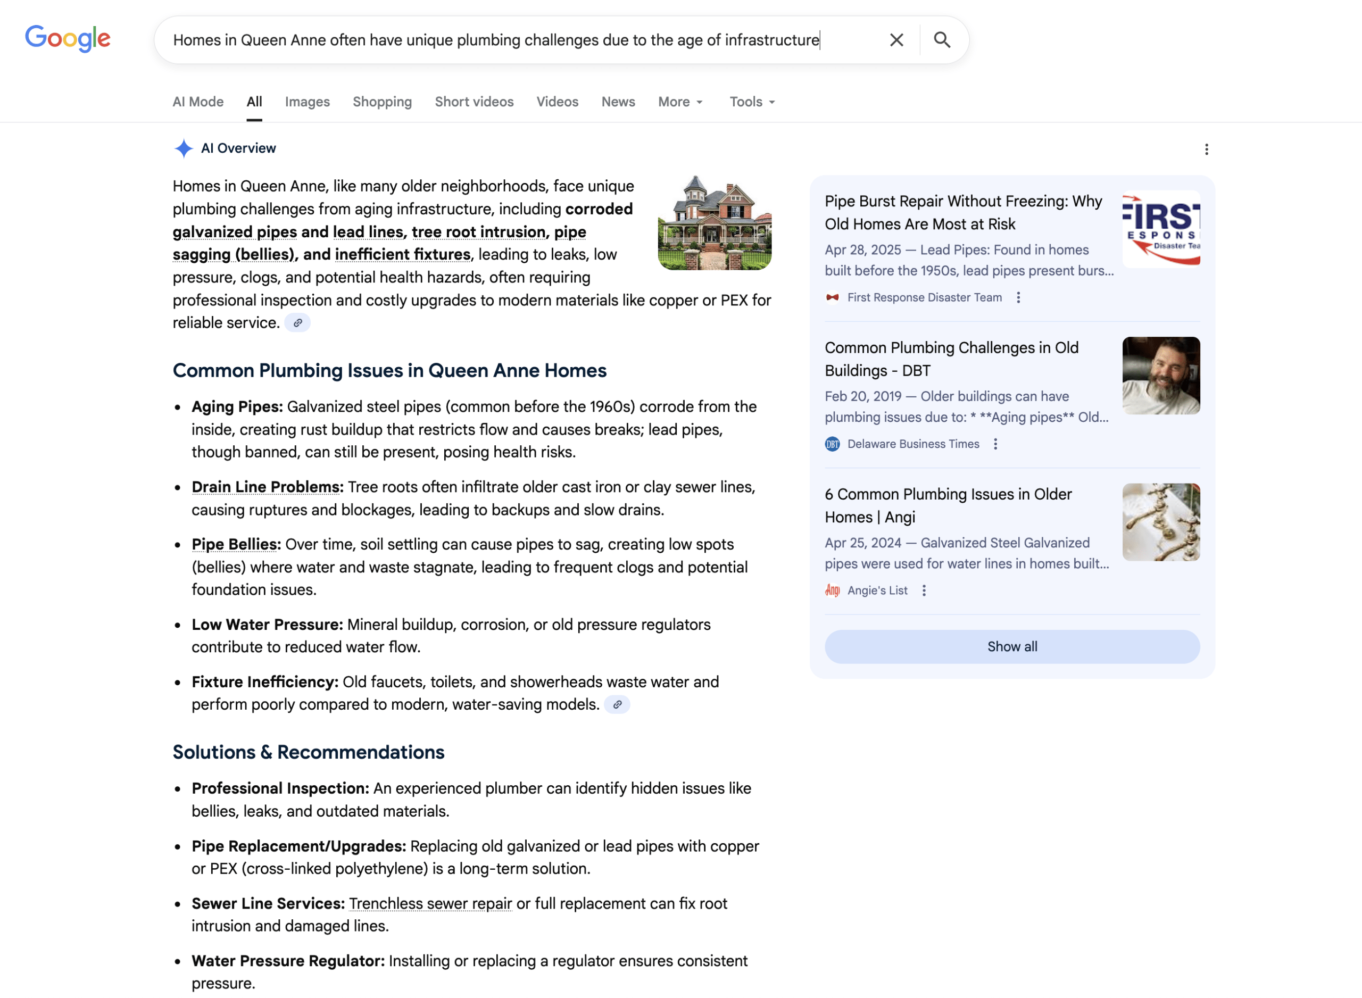This screenshot has height=998, width=1362.
Task: Open three-dot menu beside Delaware Business Times
Action: pos(995,444)
